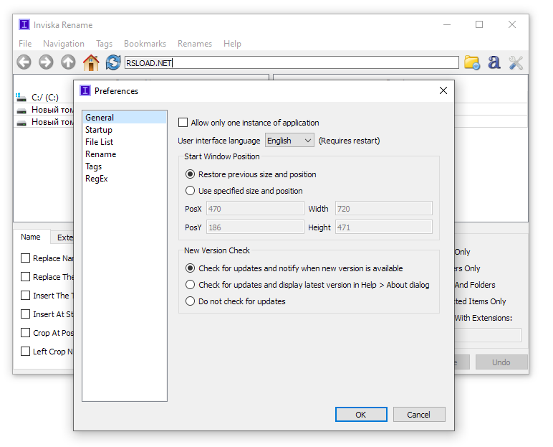Tick the Insert The checkbox in main window

tap(25, 295)
